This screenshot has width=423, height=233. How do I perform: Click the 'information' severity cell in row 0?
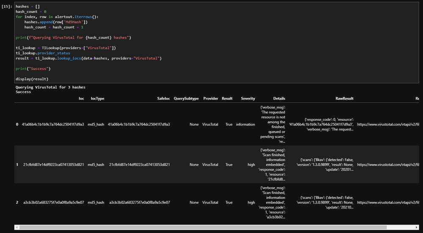point(246,125)
